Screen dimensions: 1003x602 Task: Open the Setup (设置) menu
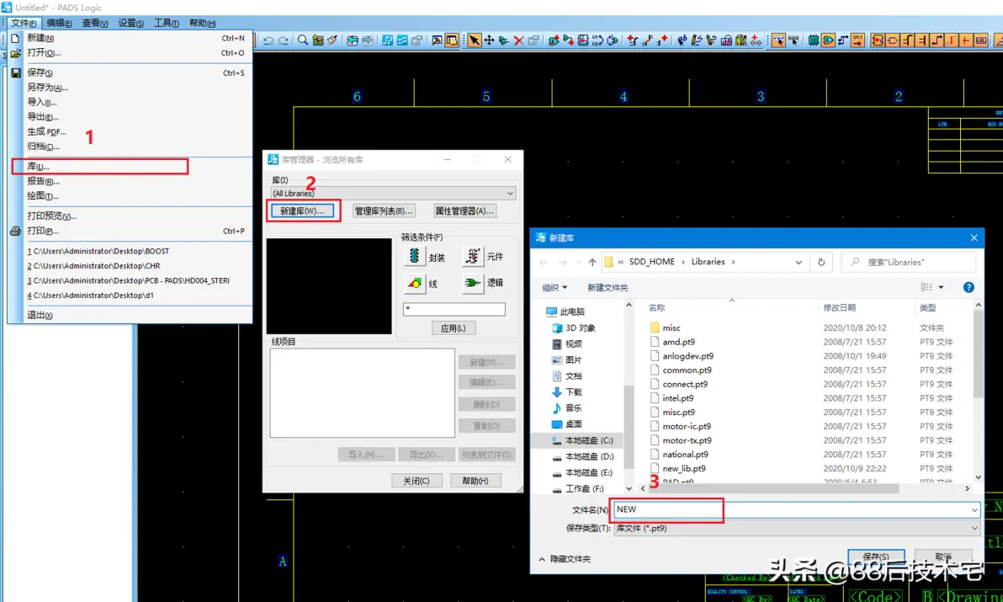click(x=130, y=23)
